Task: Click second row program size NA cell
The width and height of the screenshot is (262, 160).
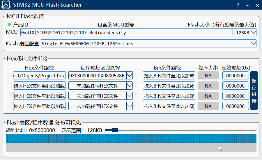Action: click(208, 86)
